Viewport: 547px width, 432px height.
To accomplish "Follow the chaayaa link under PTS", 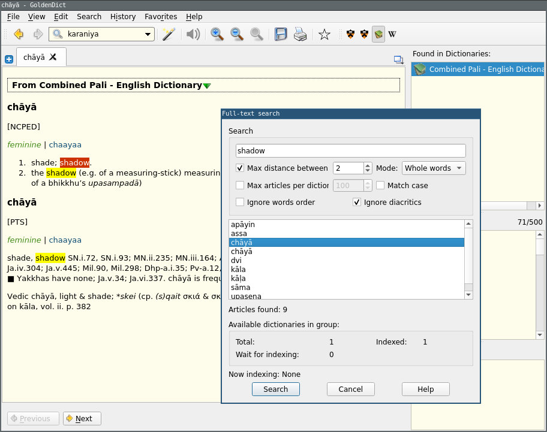I will point(65,240).
